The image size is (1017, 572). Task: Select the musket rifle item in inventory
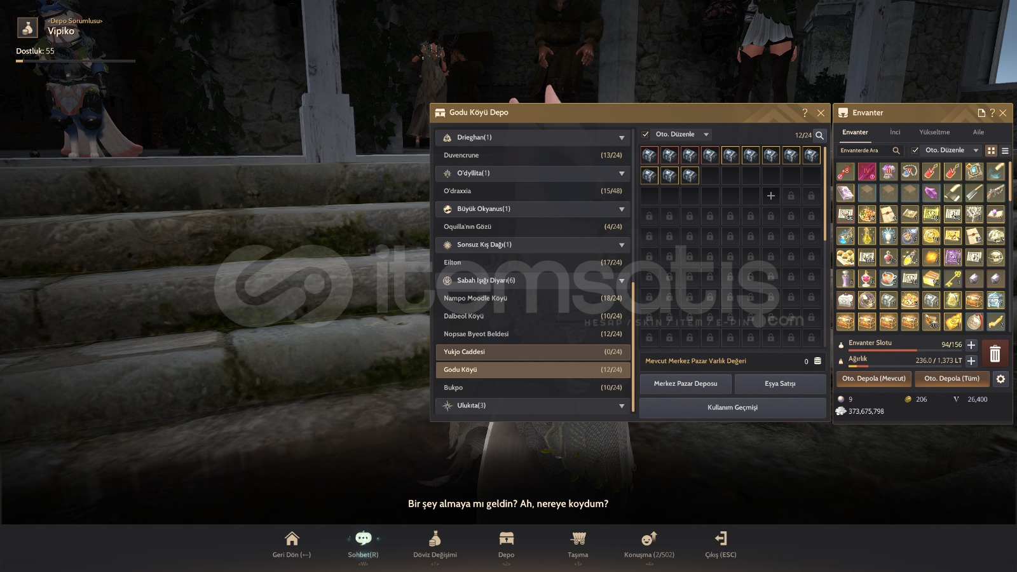pos(995,193)
